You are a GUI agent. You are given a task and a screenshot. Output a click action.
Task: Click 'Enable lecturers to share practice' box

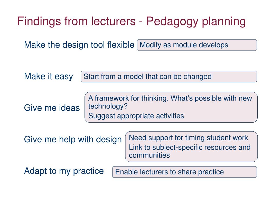coord(185,172)
